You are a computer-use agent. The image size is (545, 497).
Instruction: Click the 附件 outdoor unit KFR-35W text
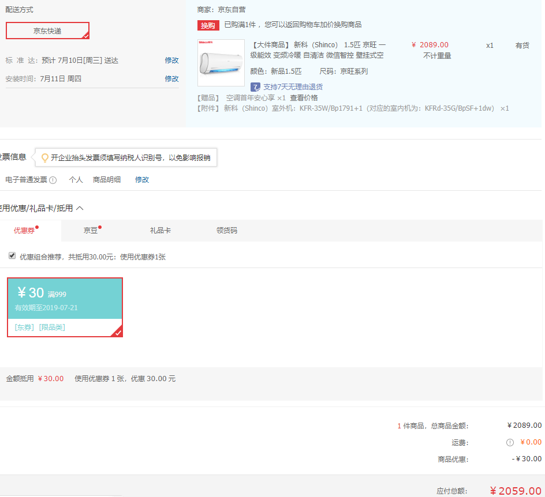[x=353, y=108]
